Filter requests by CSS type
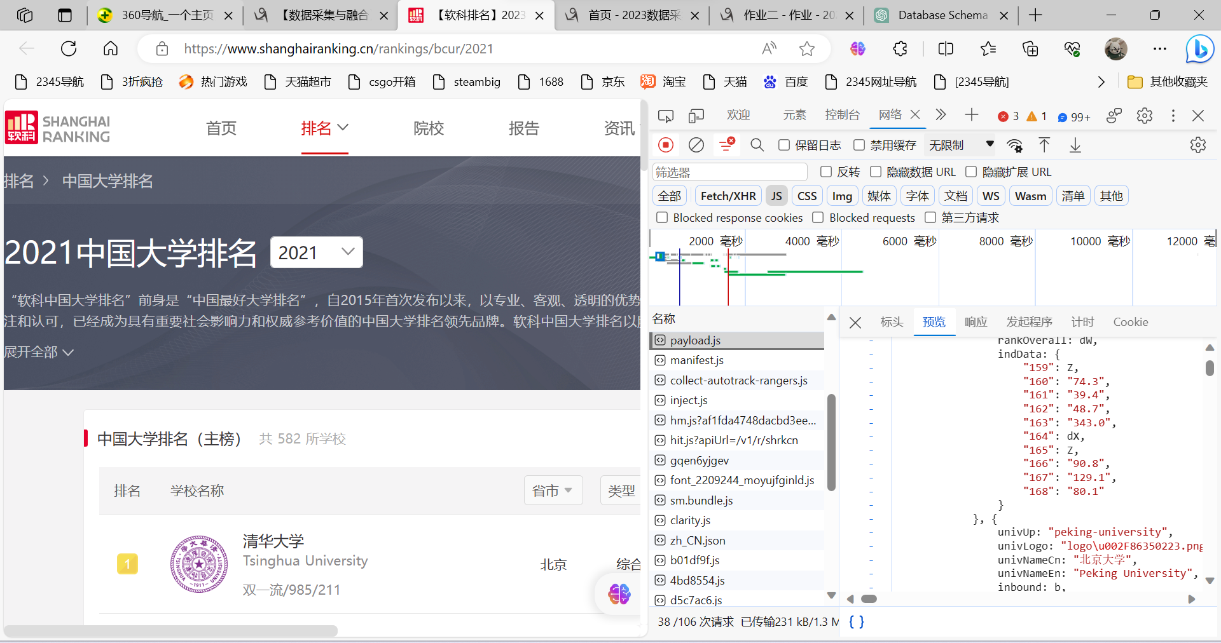The height and width of the screenshot is (643, 1221). tap(807, 196)
